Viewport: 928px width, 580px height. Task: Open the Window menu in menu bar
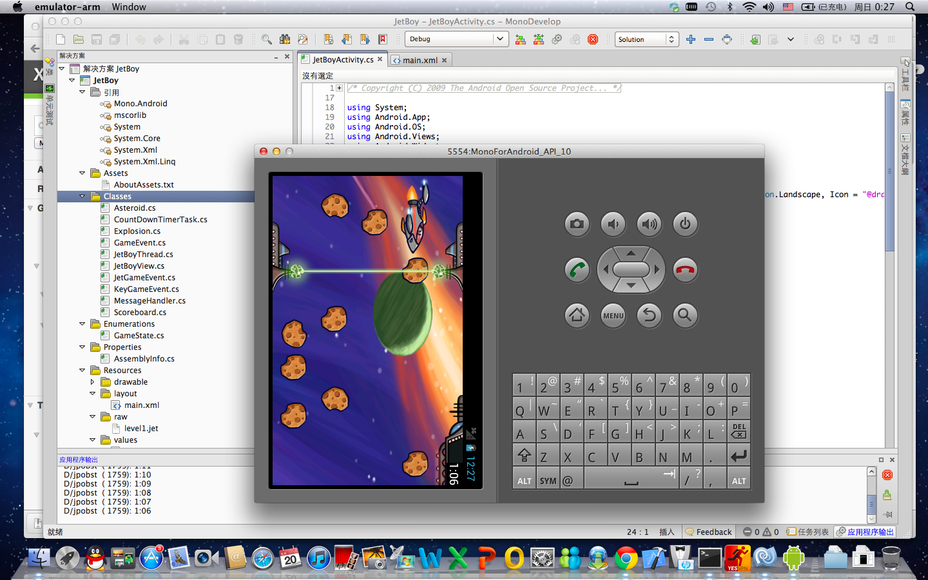click(129, 7)
